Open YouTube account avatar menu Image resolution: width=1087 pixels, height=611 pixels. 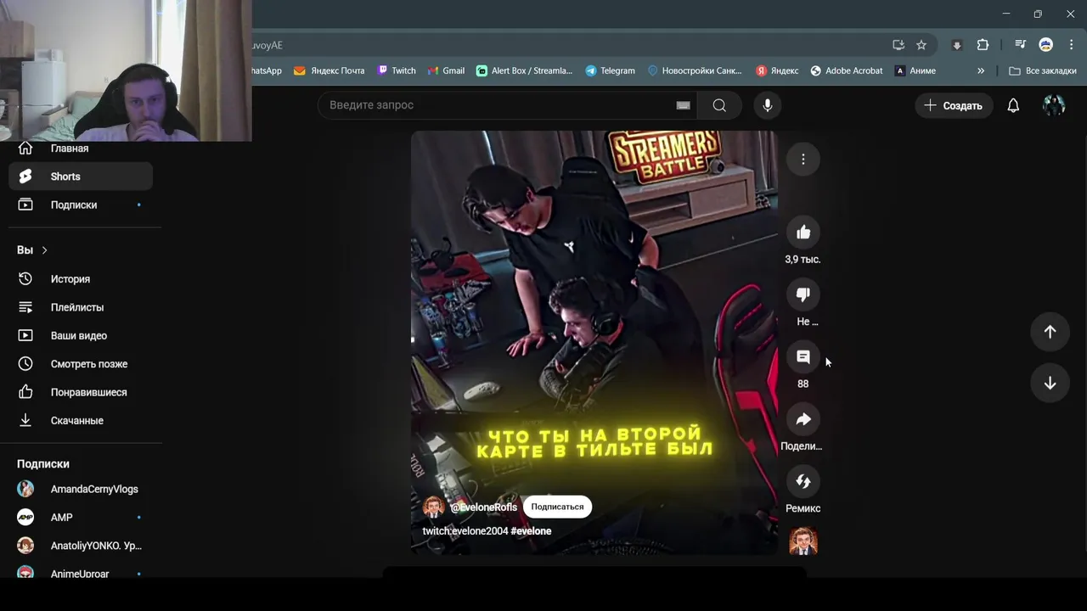[x=1054, y=105]
